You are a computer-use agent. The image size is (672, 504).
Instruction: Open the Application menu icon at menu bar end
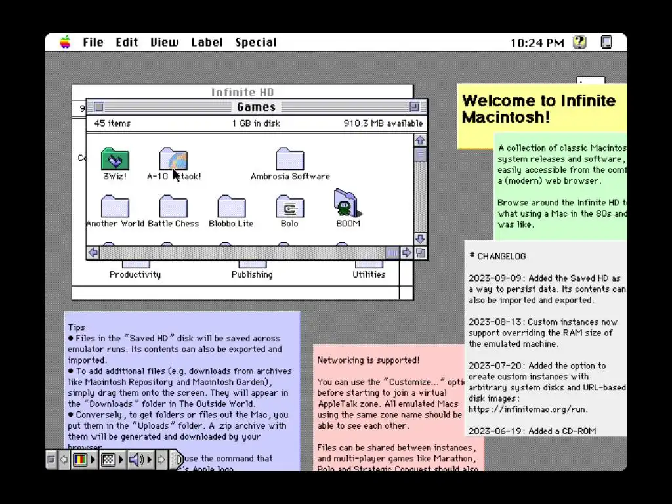point(606,42)
